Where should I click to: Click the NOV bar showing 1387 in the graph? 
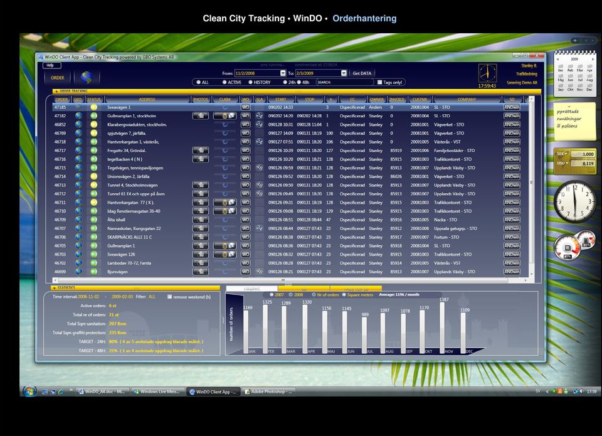(x=442, y=327)
